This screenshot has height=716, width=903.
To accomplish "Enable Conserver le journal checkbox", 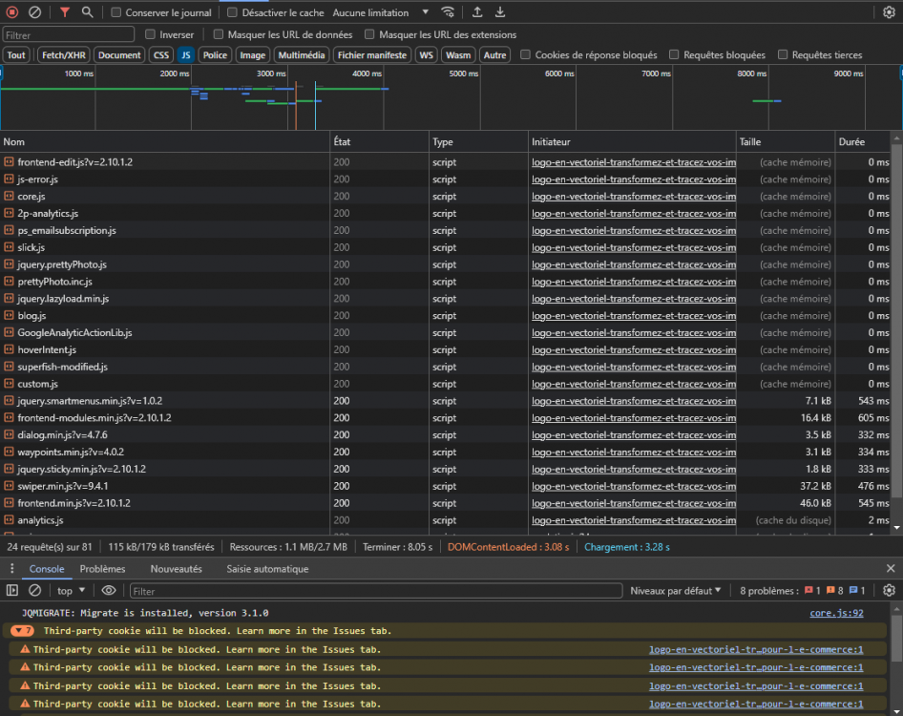I will [x=115, y=13].
